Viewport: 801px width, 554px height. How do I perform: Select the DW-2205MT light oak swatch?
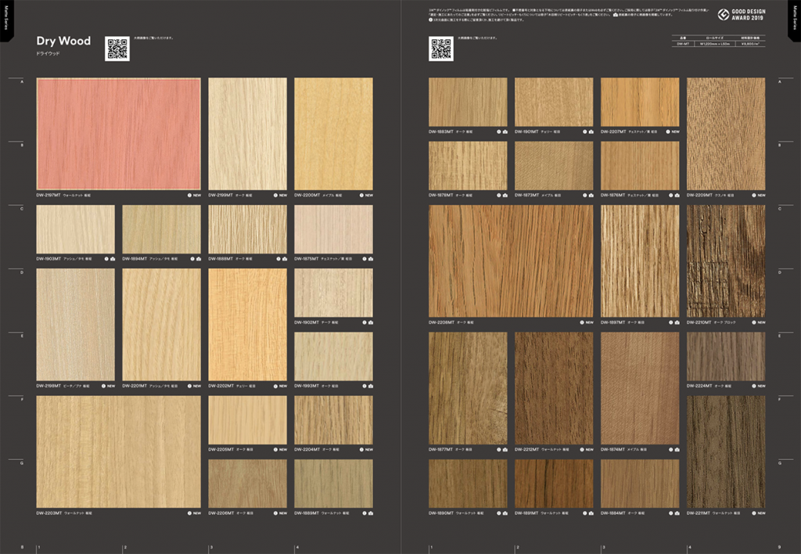pos(247,420)
